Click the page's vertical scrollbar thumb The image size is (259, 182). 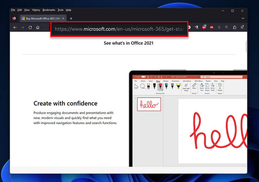246,47
